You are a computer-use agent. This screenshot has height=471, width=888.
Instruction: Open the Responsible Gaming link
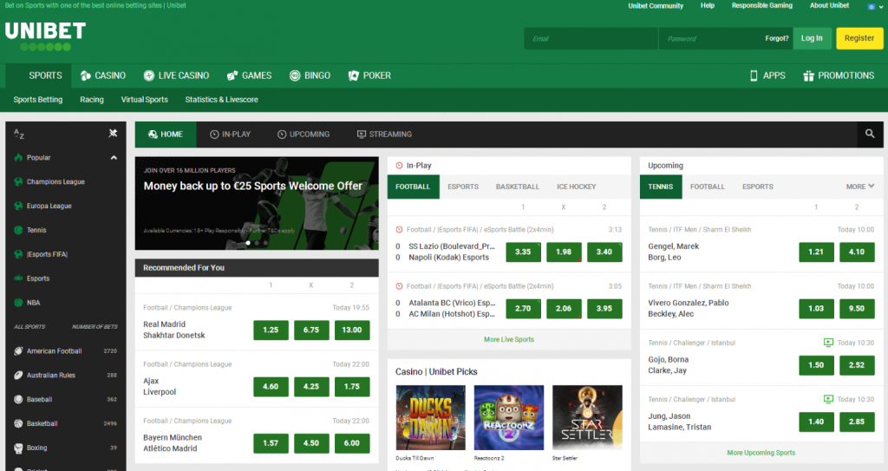[761, 6]
